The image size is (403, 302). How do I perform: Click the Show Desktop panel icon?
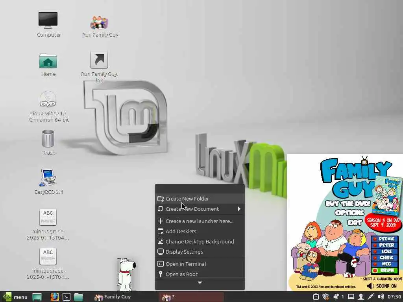pos(37,297)
